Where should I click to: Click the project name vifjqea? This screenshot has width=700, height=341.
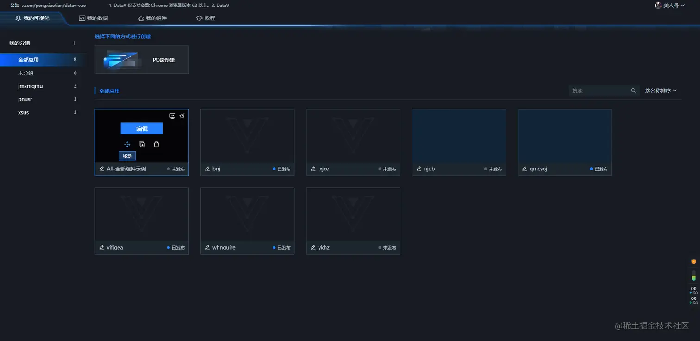click(x=115, y=248)
